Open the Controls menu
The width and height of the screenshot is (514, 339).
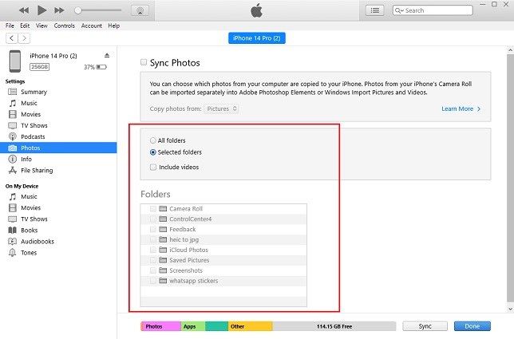click(x=64, y=26)
